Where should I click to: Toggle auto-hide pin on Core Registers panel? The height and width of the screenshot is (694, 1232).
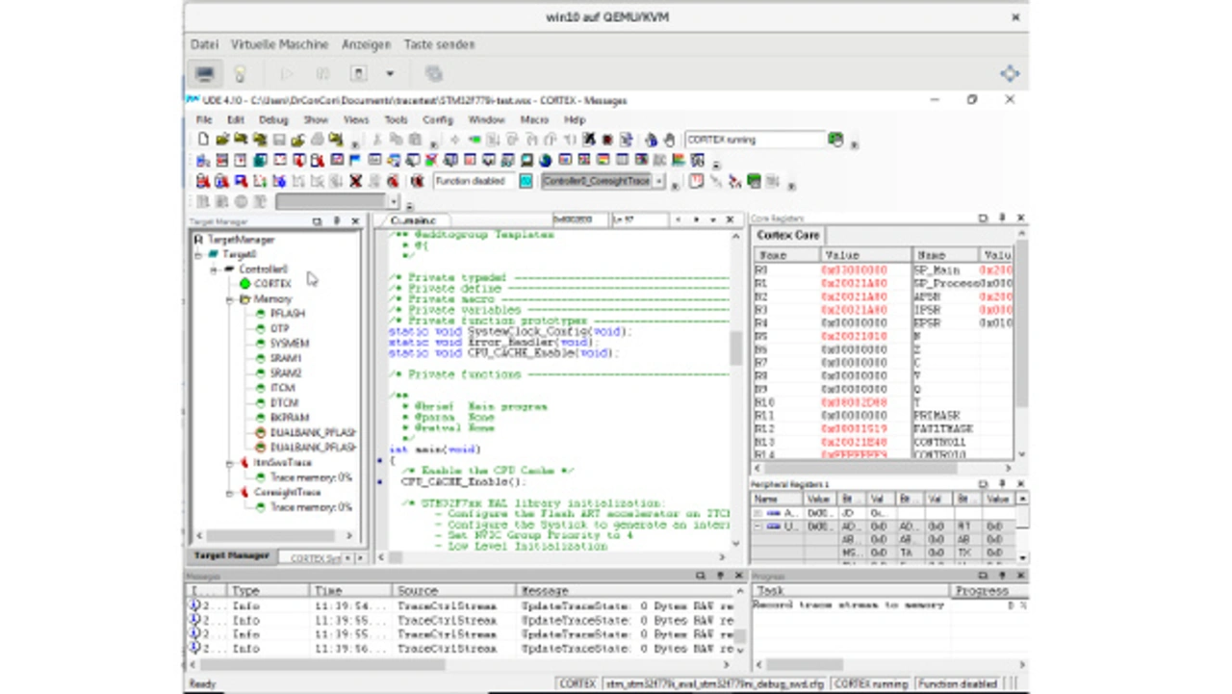tap(1000, 218)
